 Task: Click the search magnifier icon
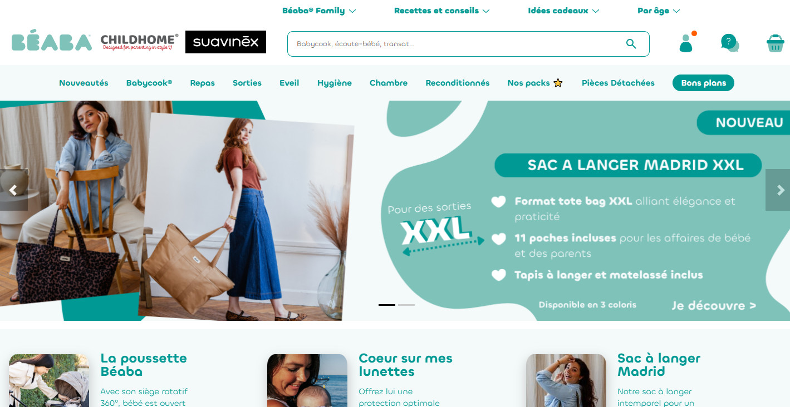pyautogui.click(x=631, y=44)
